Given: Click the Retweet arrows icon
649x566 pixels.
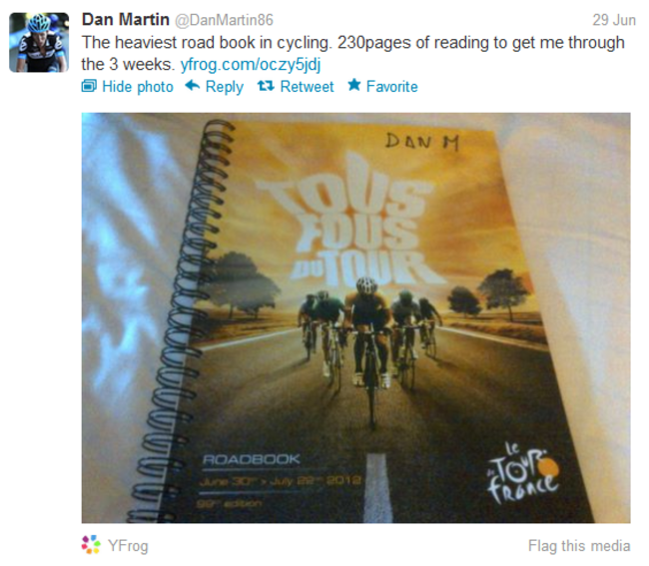Looking at the screenshot, I should coord(266,86).
